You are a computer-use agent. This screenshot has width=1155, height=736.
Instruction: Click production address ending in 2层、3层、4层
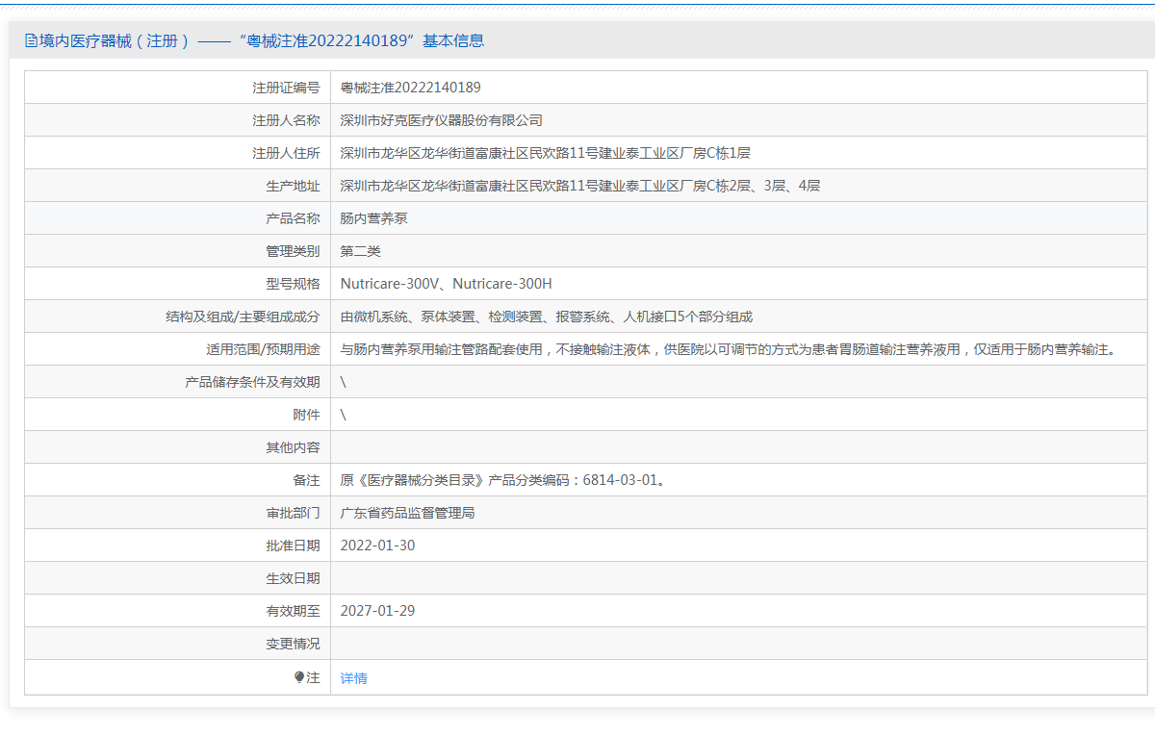coord(579,186)
